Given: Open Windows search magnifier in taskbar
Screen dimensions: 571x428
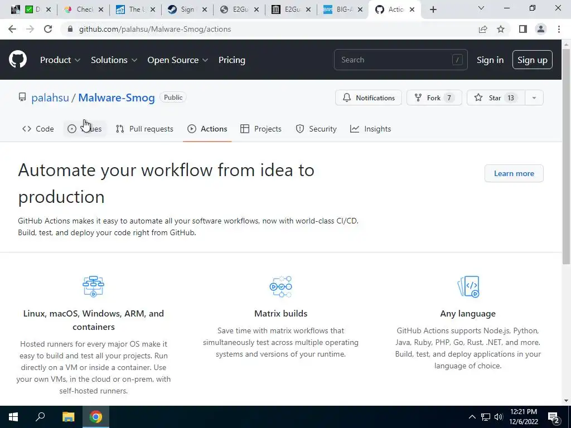Looking at the screenshot, I should tap(40, 417).
